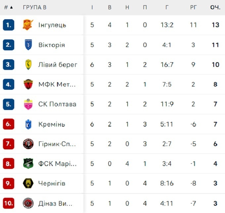Click the Чернігів club logo
225x213 pixels.
[28, 184]
